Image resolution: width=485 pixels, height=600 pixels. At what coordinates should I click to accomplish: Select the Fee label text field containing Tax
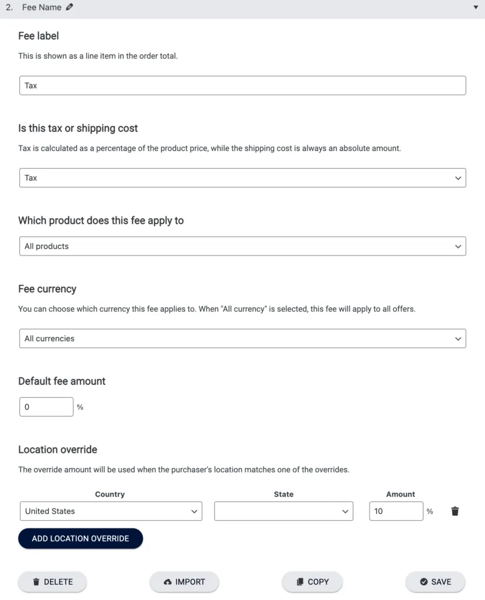pyautogui.click(x=243, y=85)
